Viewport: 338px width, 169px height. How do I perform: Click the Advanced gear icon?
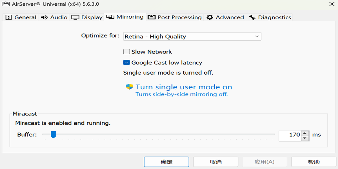pyautogui.click(x=210, y=17)
